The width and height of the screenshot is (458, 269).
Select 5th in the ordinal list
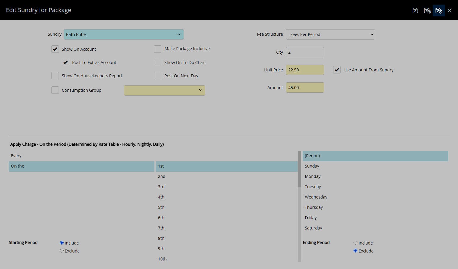tap(227, 207)
